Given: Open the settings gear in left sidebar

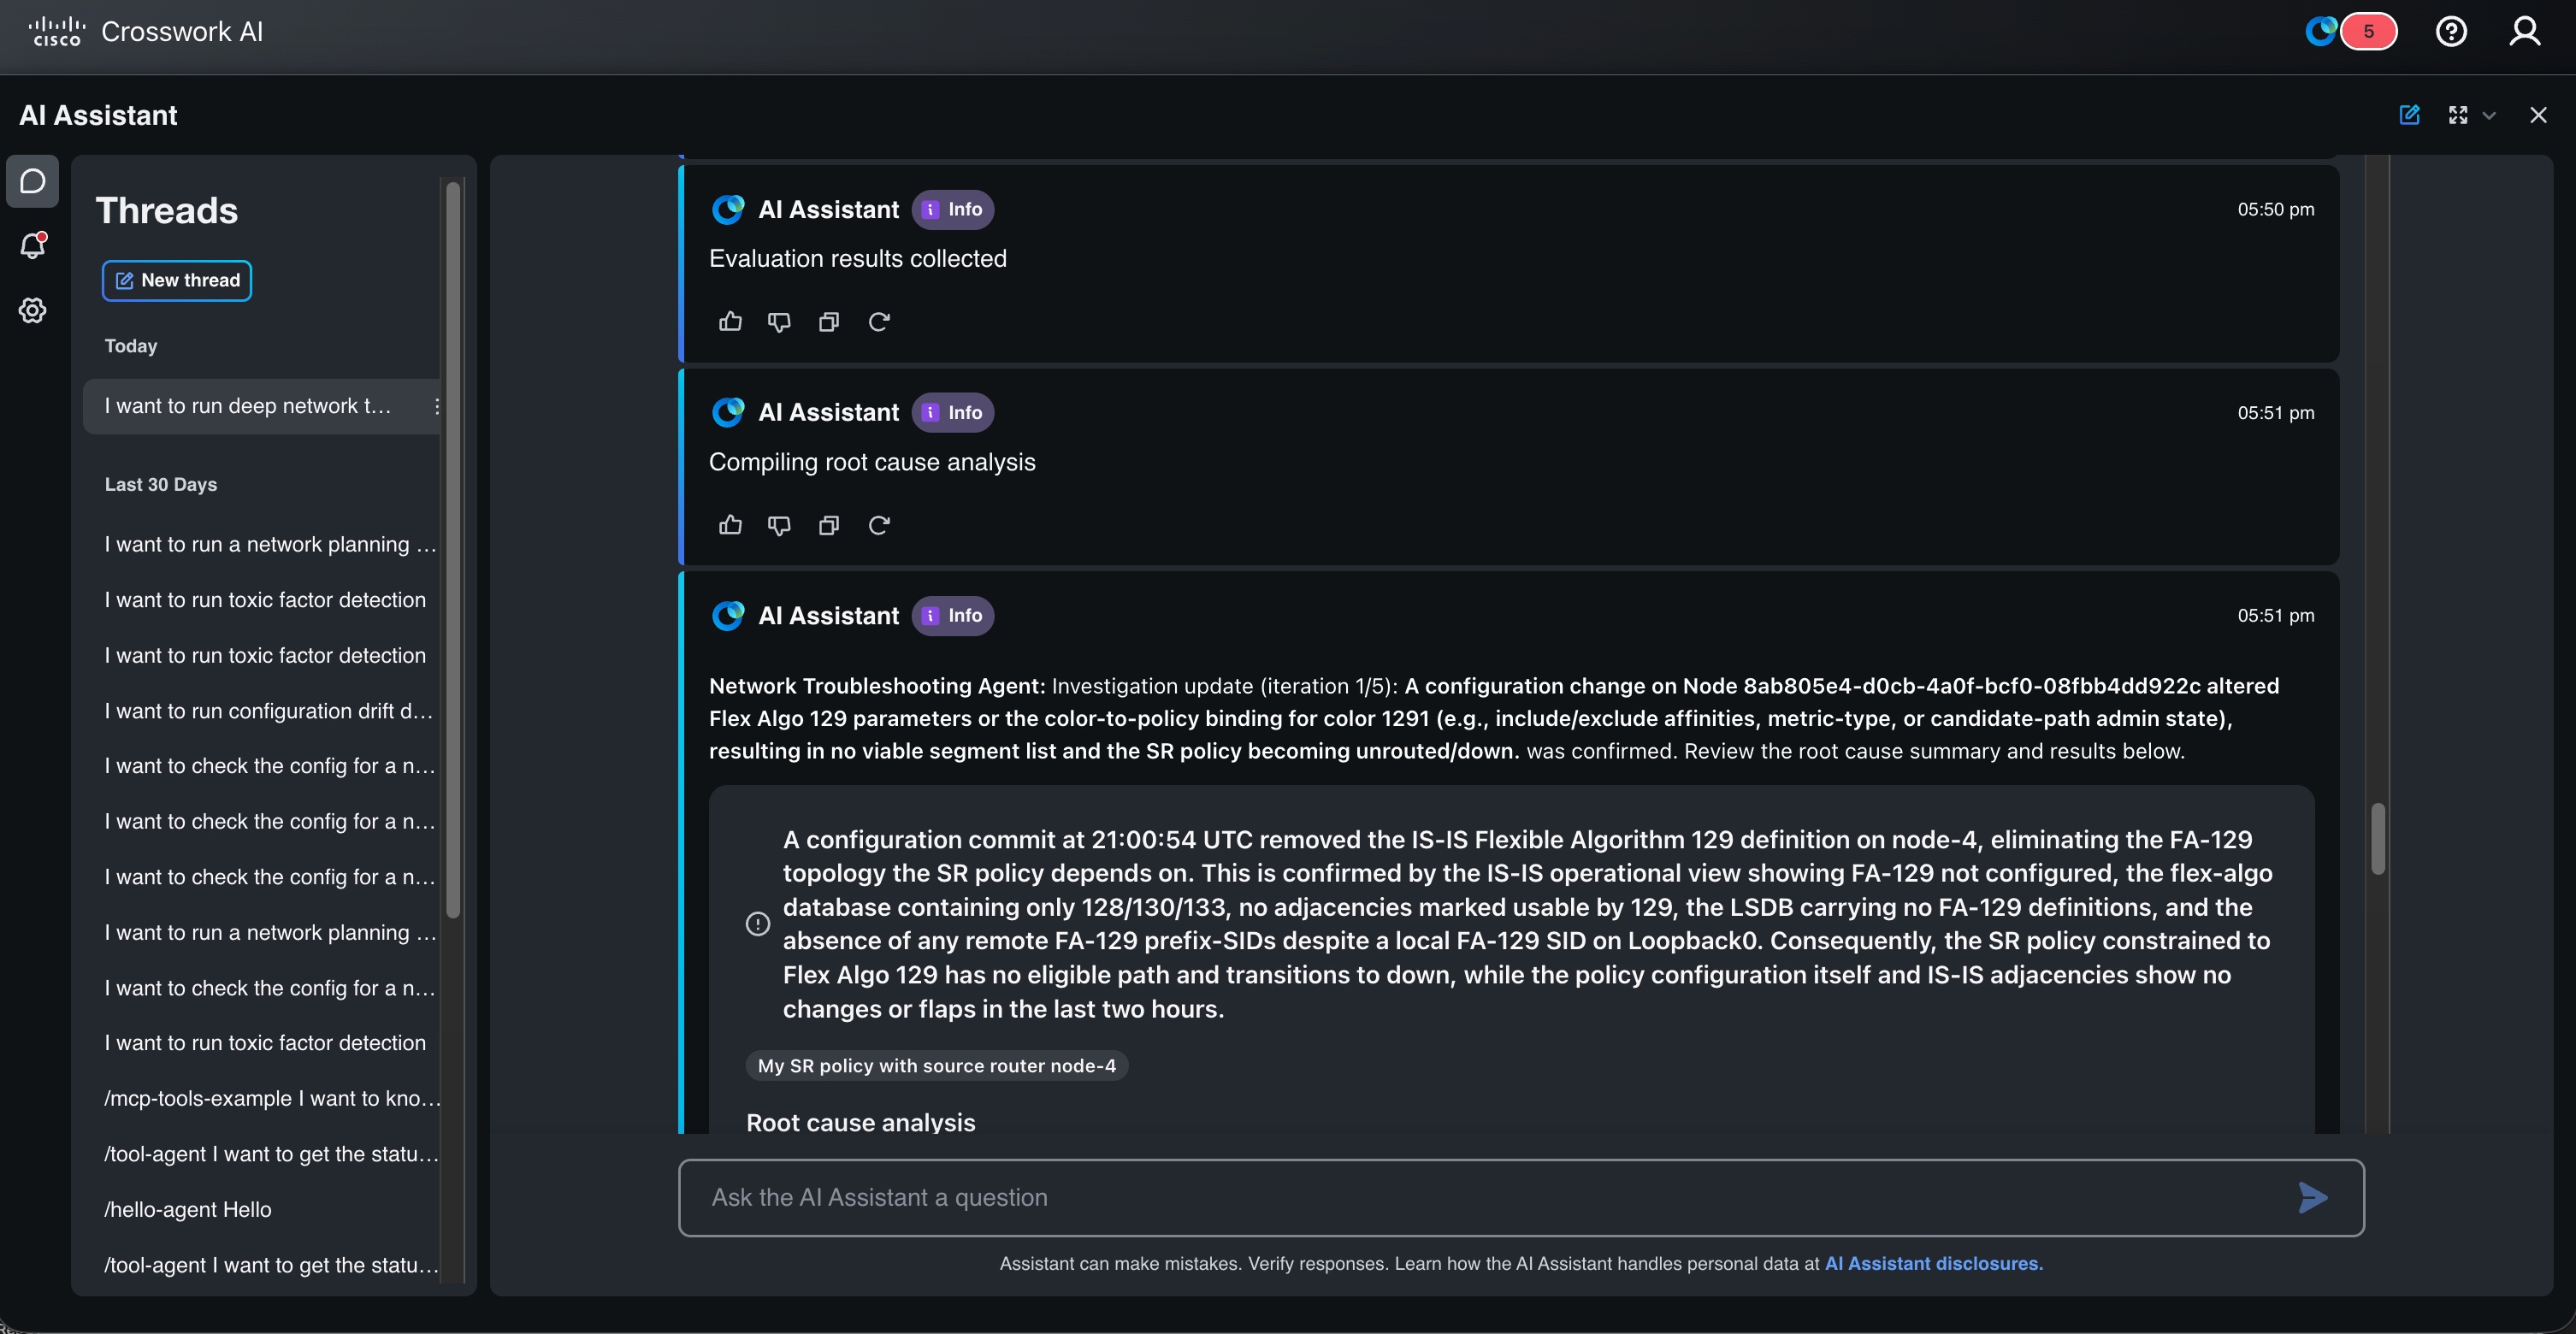Looking at the screenshot, I should point(33,310).
